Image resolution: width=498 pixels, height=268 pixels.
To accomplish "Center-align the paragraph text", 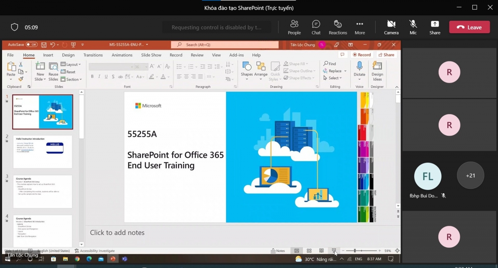I will point(186,76).
